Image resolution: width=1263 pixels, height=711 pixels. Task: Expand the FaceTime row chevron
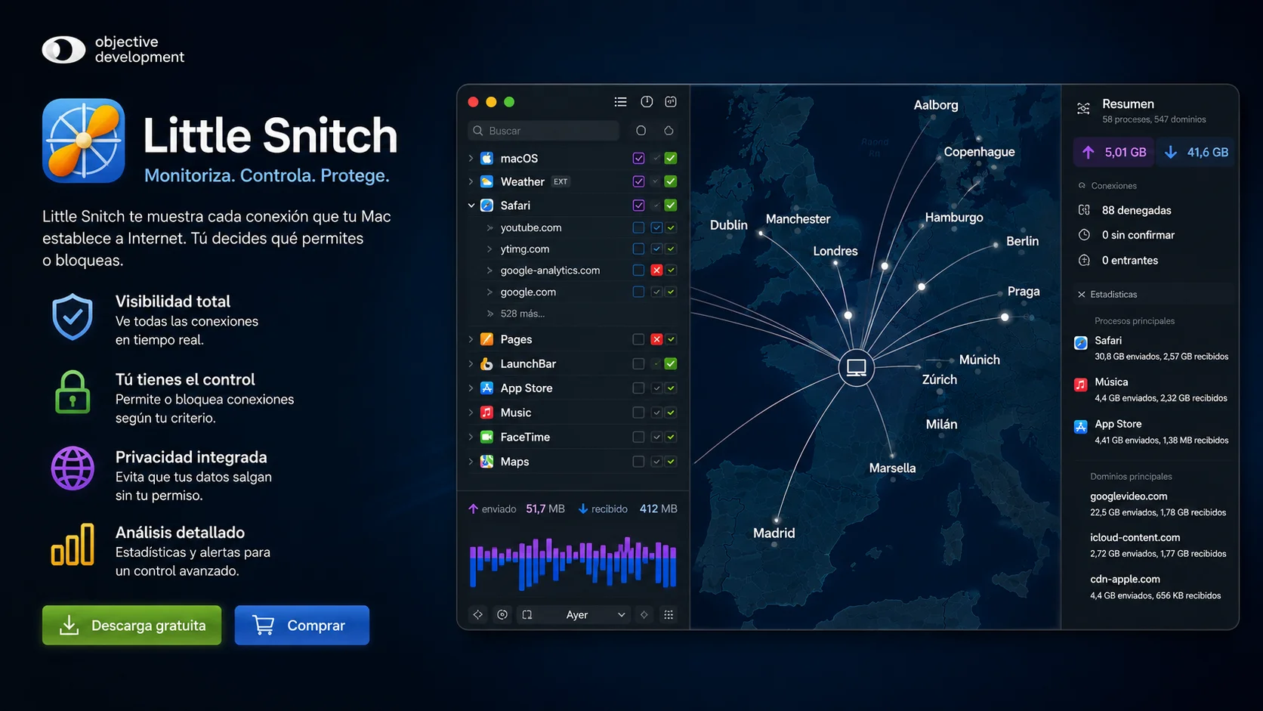(471, 437)
